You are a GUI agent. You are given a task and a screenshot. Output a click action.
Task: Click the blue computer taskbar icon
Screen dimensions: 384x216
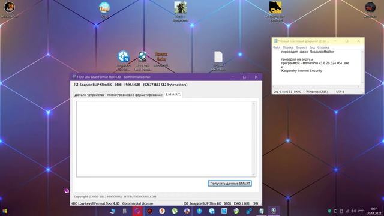(113, 211)
